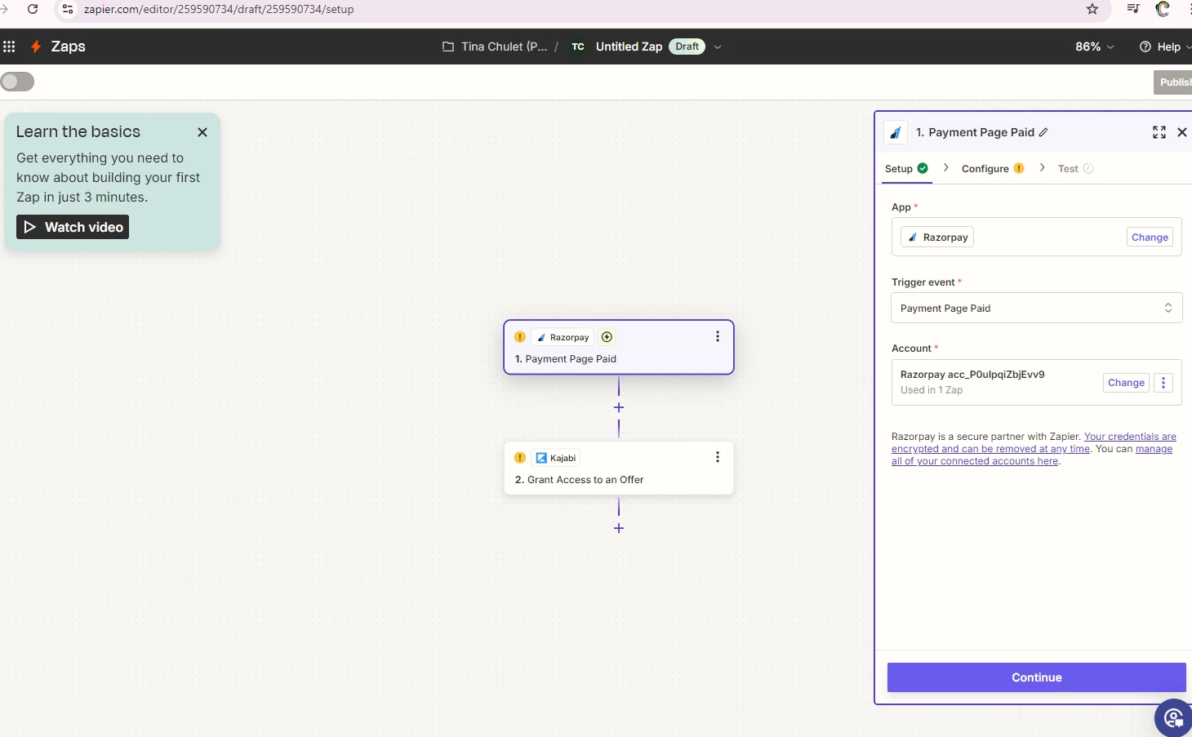The height and width of the screenshot is (737, 1192).
Task: Click the Kajabi app chip on step 2
Action: pyautogui.click(x=556, y=458)
